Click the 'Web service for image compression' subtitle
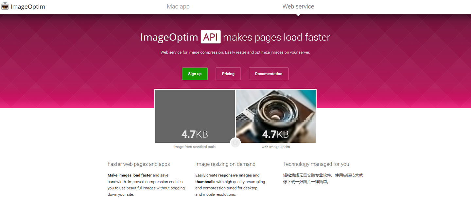This screenshot has width=471, height=200. (235, 52)
